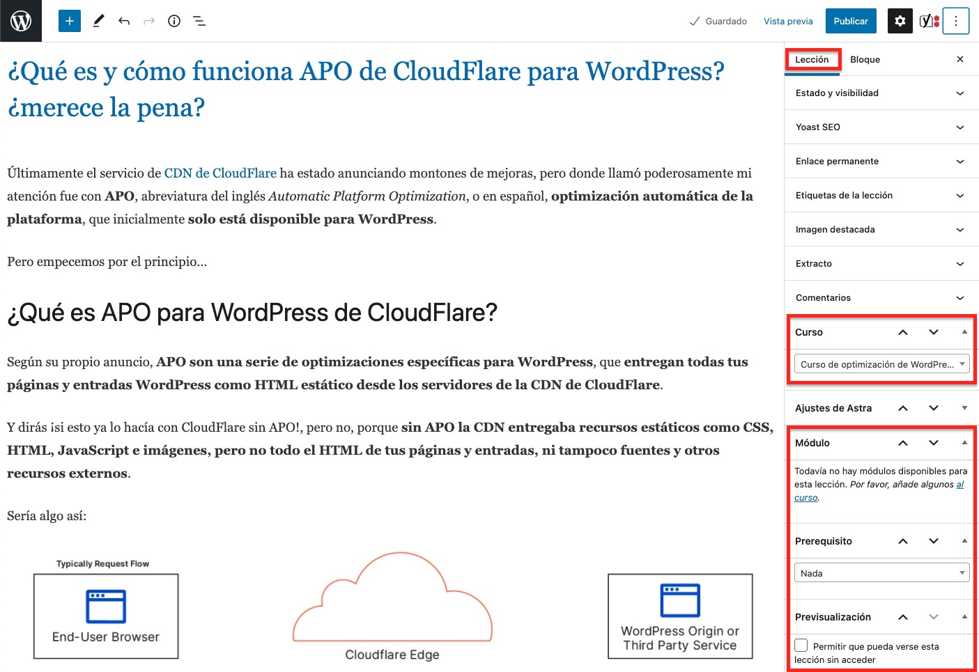979x672 pixels.
Task: Open the block inserter plus button
Action: point(70,21)
